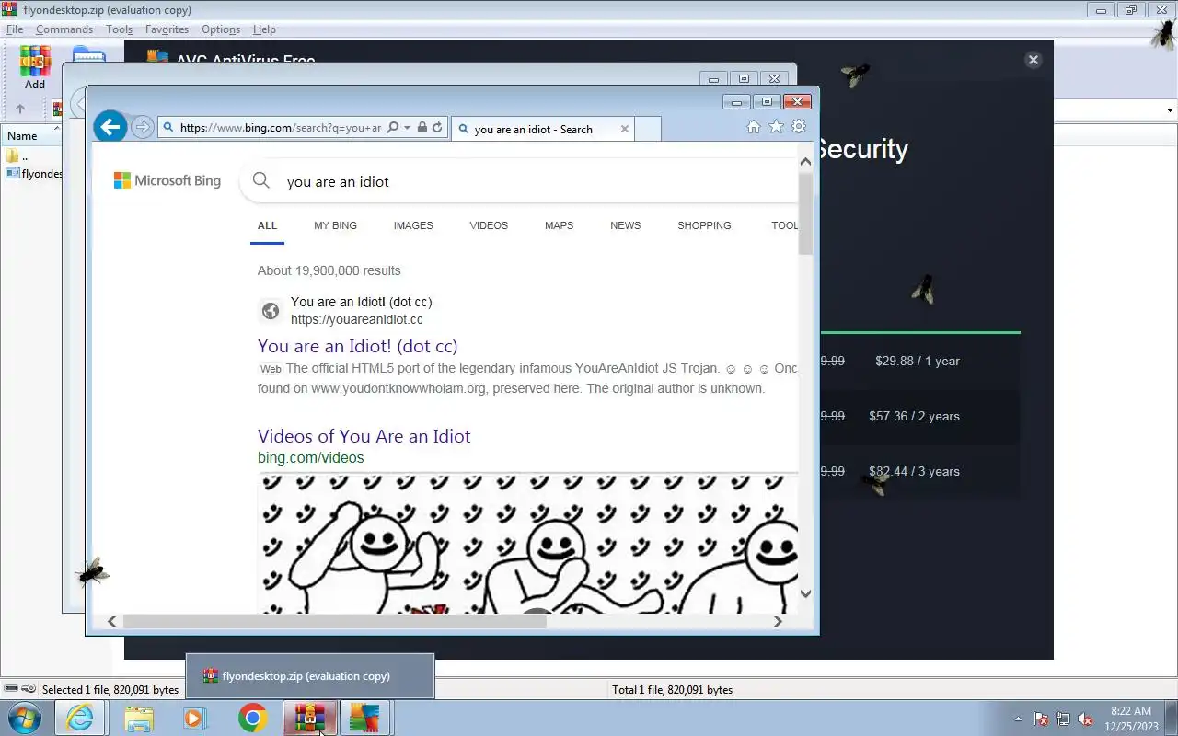Close the AVG AntiVirus dialog with X
The height and width of the screenshot is (736, 1178).
point(1033,60)
